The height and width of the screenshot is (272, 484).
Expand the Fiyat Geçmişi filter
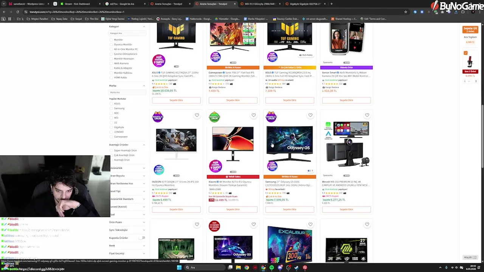144,253
